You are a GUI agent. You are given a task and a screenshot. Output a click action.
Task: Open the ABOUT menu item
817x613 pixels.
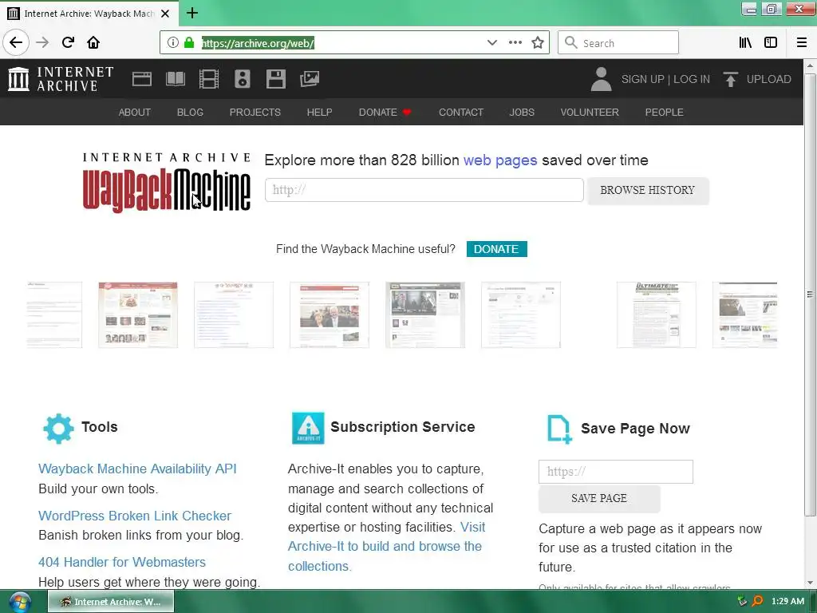click(x=134, y=112)
